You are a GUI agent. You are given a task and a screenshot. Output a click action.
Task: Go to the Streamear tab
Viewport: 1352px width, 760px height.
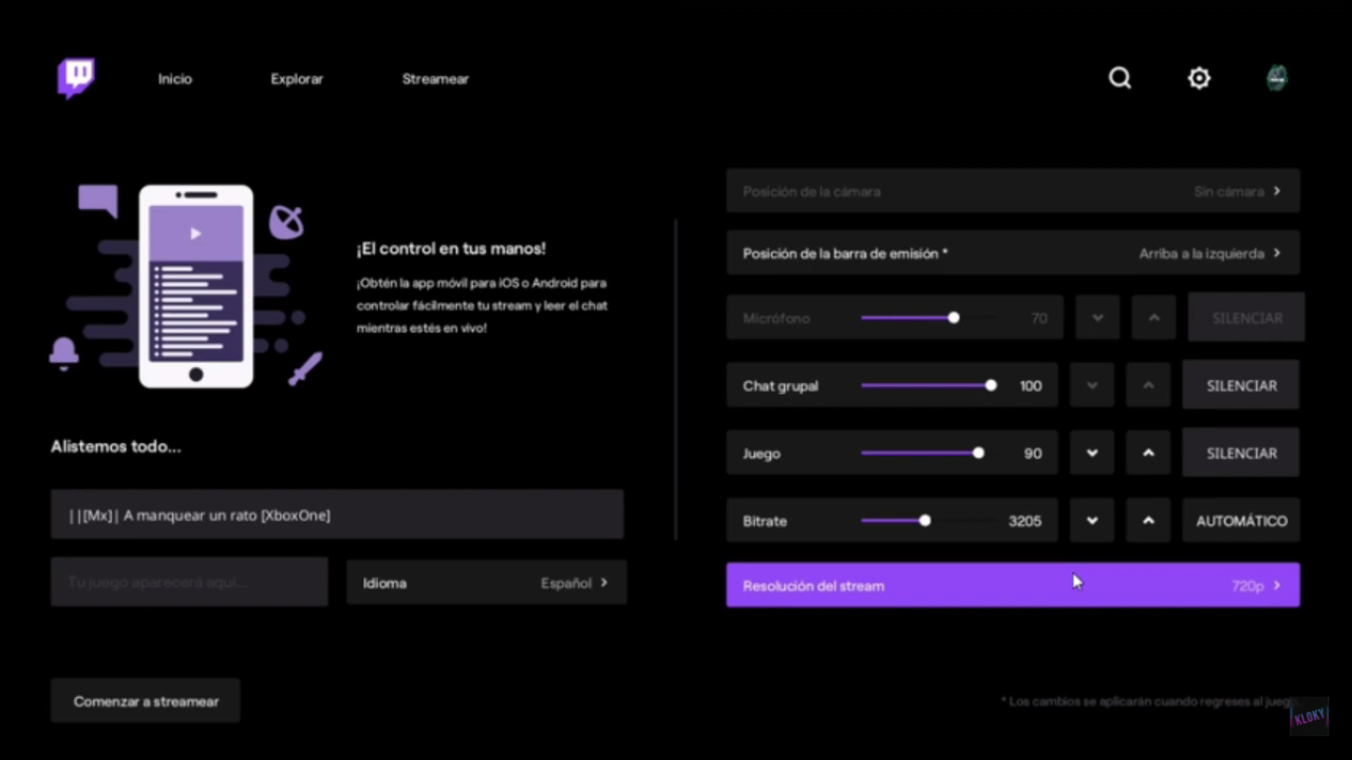[x=435, y=79]
